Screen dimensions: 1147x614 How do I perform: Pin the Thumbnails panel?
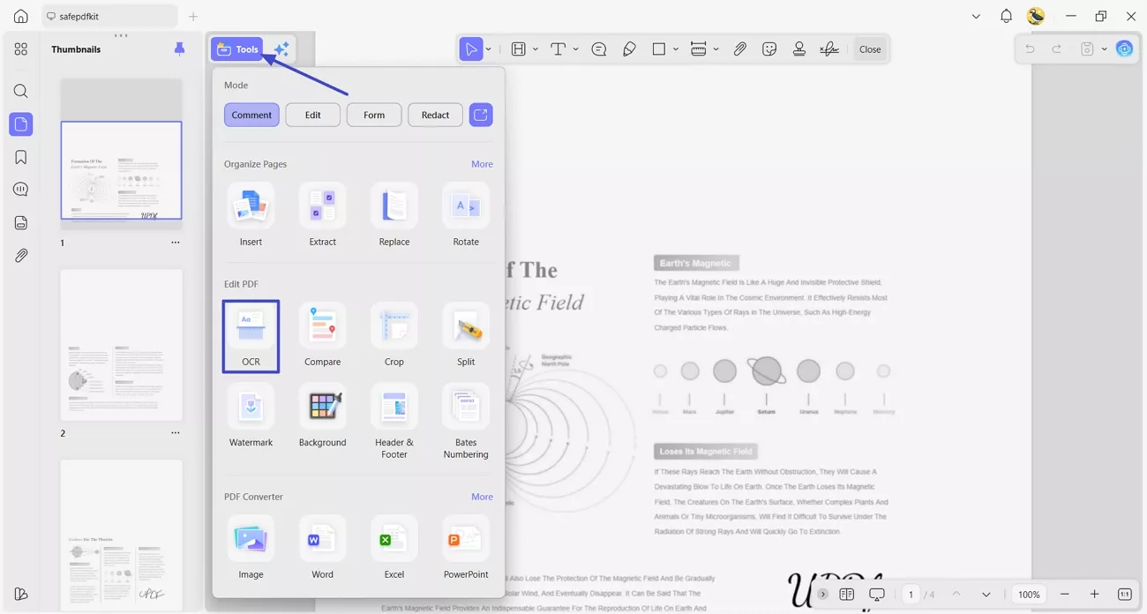pyautogui.click(x=179, y=49)
